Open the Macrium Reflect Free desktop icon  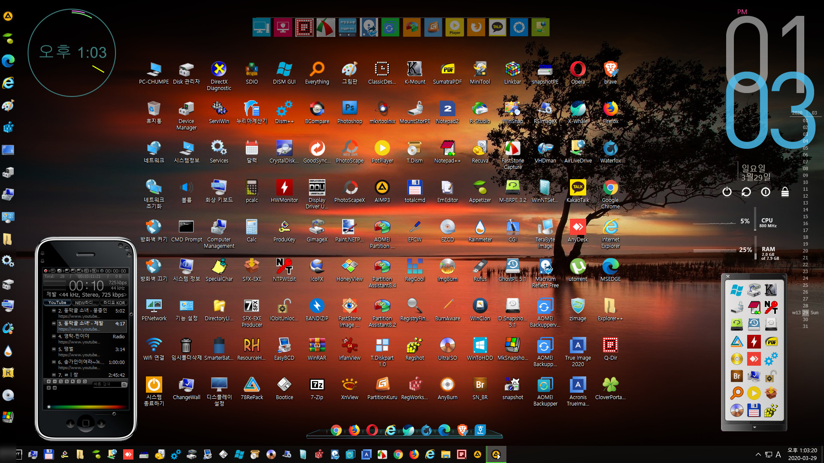tap(545, 273)
